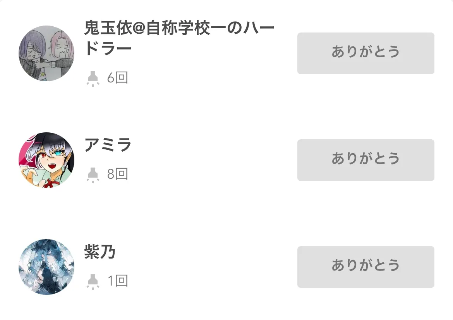Thank the user who cheered 8 times
The height and width of the screenshot is (320, 453).
coord(365,160)
